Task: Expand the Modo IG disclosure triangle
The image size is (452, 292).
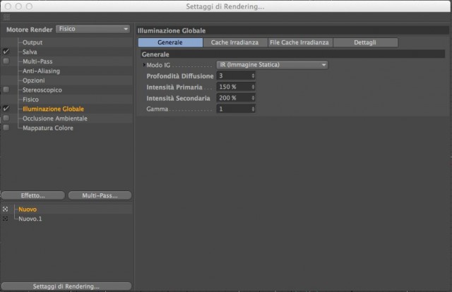Action: [144, 65]
